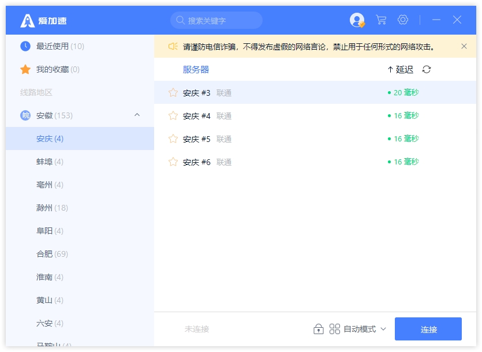
Task: Select city 合肥 (69)
Action: click(80, 254)
